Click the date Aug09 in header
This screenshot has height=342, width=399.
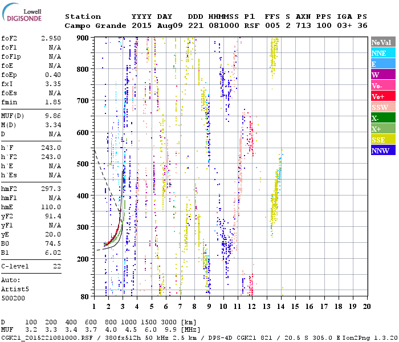[170, 26]
